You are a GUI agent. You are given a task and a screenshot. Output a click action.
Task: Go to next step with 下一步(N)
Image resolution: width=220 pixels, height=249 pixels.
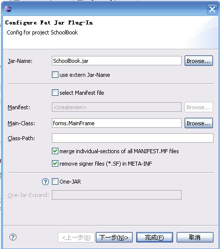(114, 237)
